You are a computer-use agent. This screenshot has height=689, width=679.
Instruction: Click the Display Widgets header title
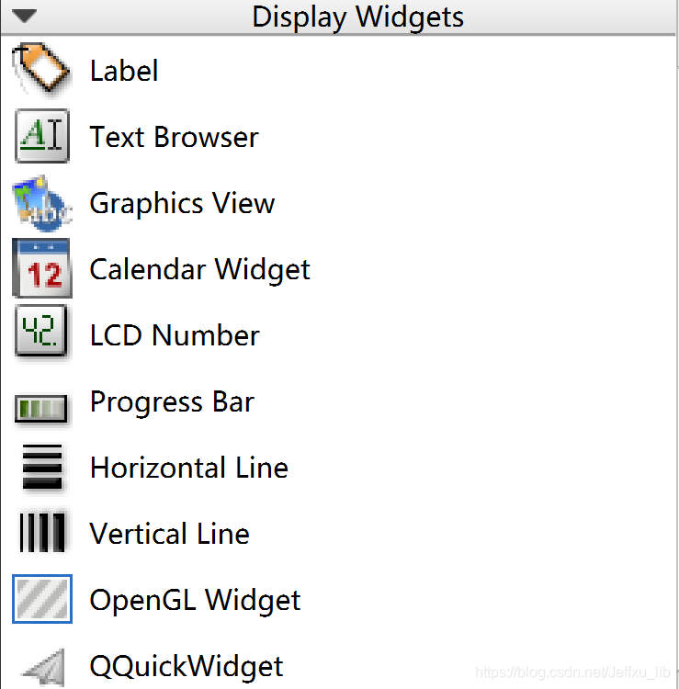[x=357, y=17]
